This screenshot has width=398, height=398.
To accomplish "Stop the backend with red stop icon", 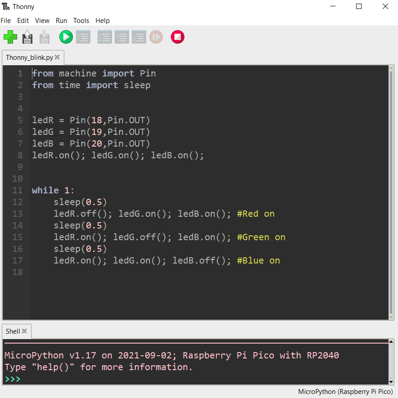I will coord(178,37).
